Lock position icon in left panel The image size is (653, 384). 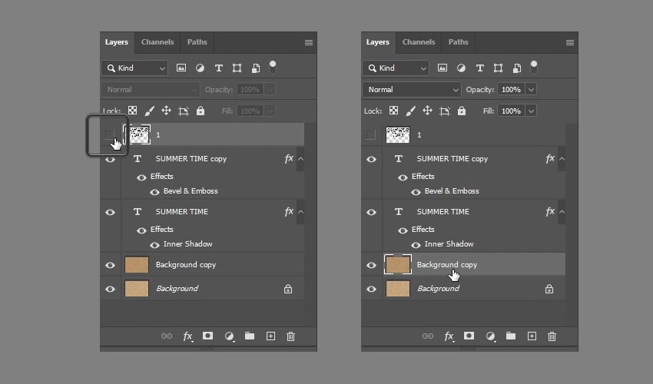click(x=166, y=111)
